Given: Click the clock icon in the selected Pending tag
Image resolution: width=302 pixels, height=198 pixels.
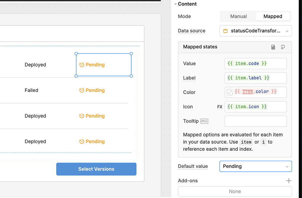Looking at the screenshot, I should tap(81, 64).
